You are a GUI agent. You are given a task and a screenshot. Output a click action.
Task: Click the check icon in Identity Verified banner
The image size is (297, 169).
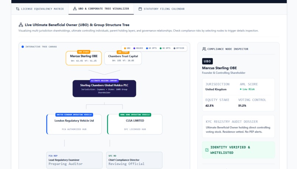click(x=207, y=150)
